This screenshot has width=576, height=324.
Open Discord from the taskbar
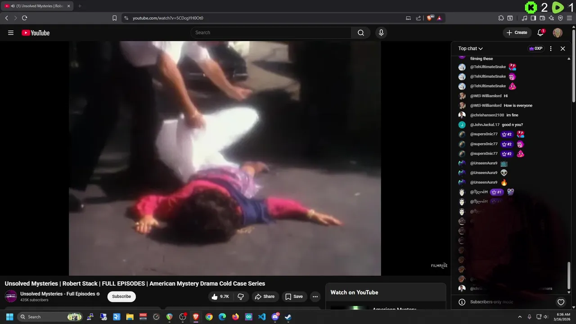click(x=275, y=317)
